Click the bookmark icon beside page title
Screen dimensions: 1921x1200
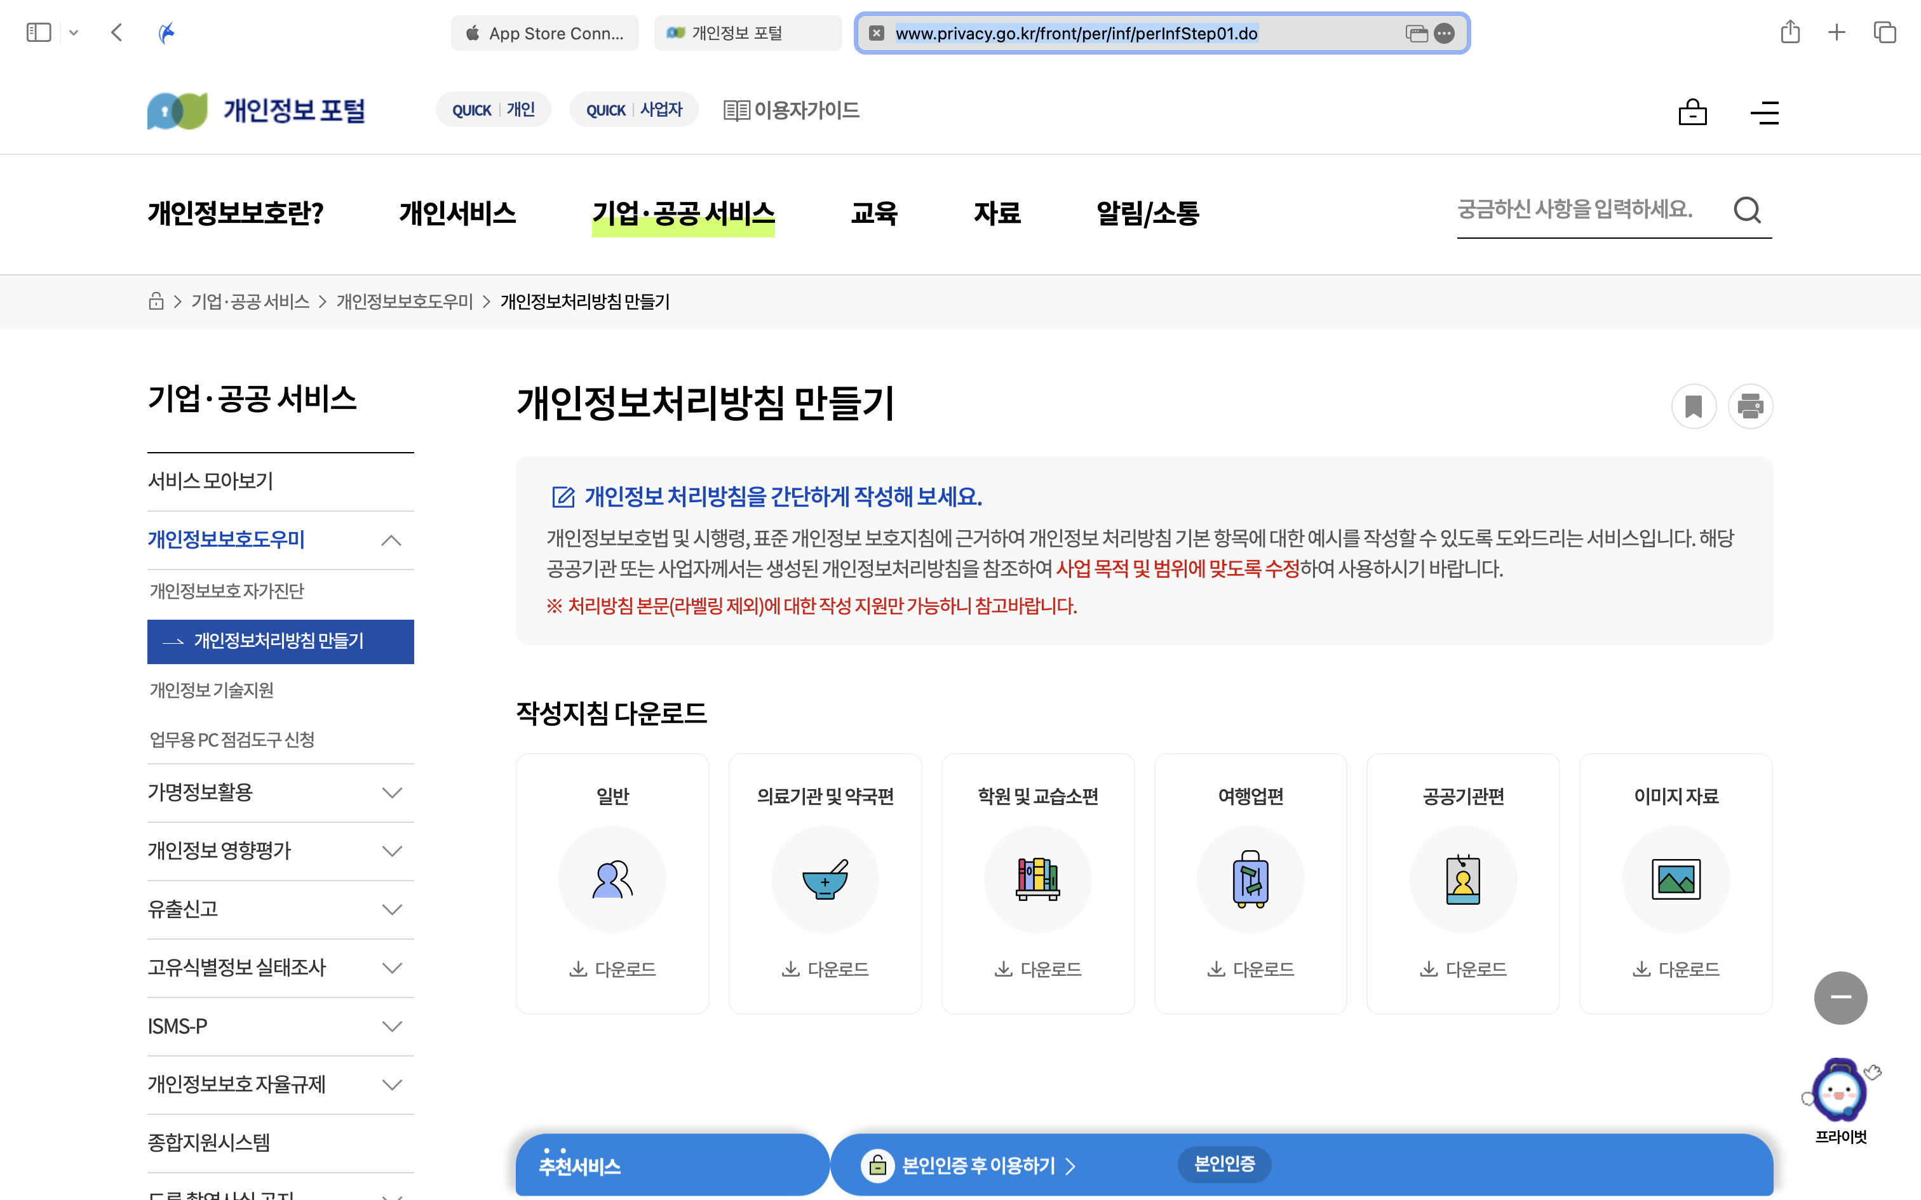pos(1693,406)
